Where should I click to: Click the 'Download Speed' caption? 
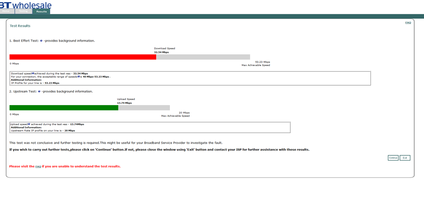coord(165,48)
